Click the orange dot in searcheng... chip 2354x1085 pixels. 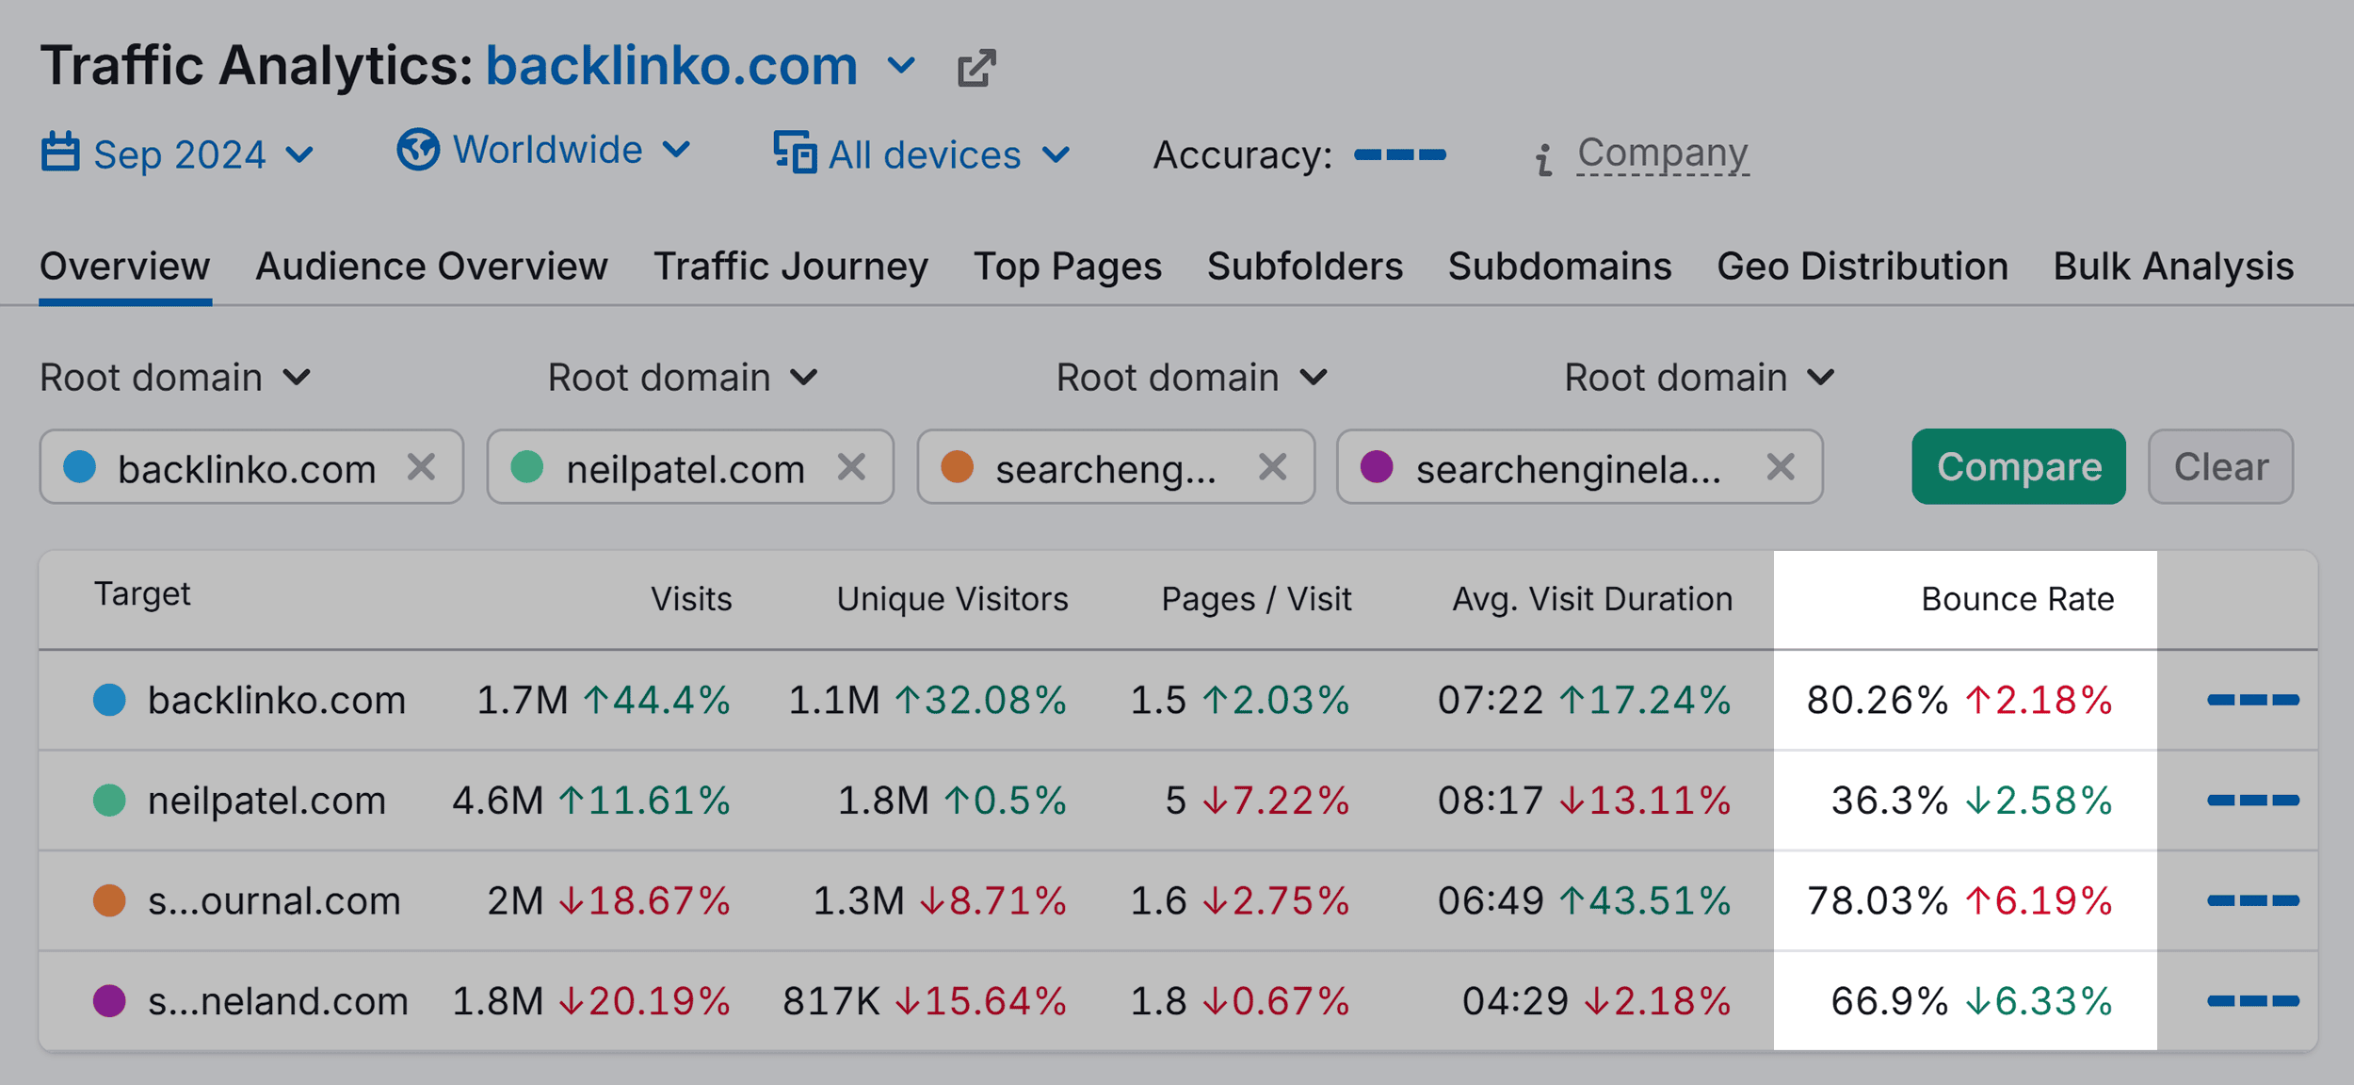[958, 466]
